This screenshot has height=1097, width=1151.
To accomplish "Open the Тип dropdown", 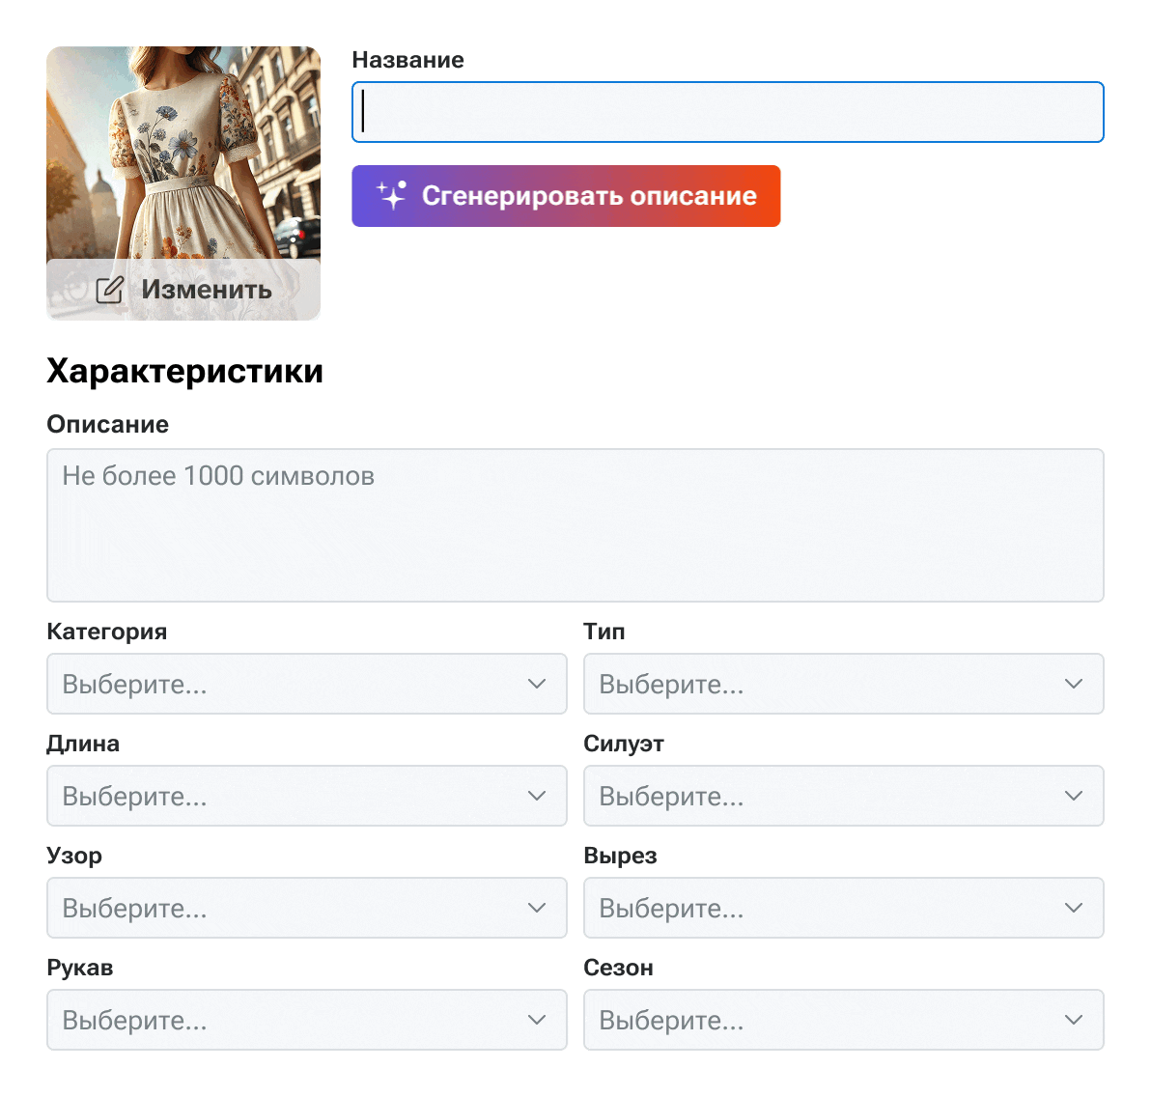I will 842,684.
